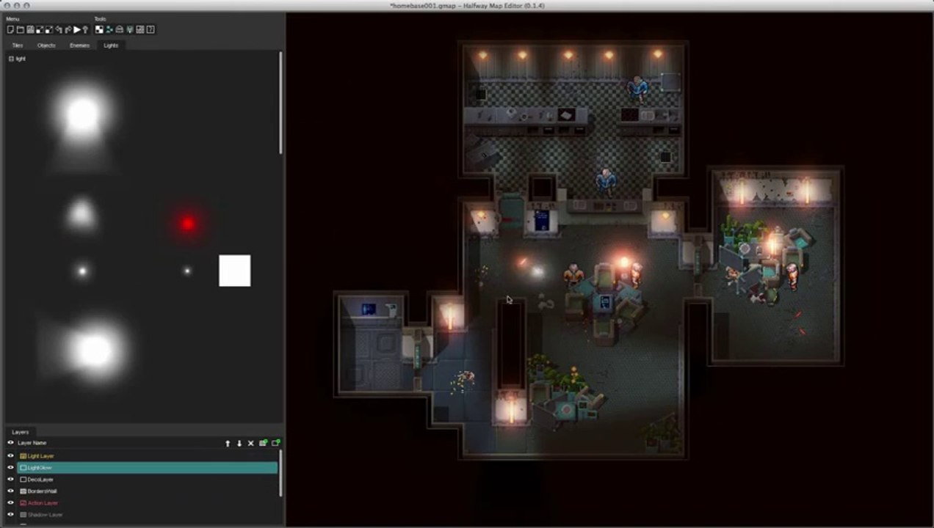Move selected layer up with arrow icon

tap(228, 443)
